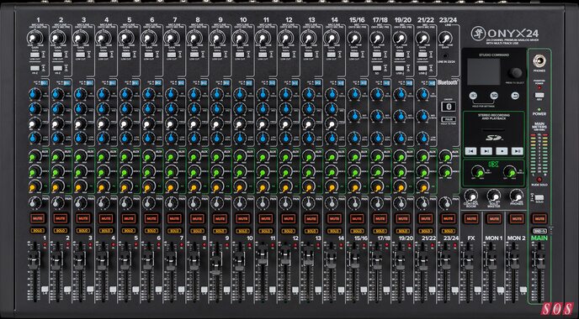This screenshot has width=579, height=319.
Task: Adjust the Phones level knob
Action: 517,196
